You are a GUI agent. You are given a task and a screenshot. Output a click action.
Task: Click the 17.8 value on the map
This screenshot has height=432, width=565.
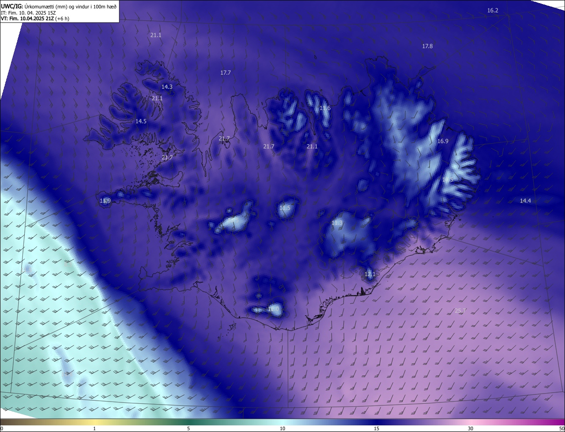click(x=427, y=46)
